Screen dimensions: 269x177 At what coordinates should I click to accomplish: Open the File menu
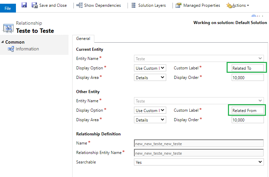click(8, 8)
